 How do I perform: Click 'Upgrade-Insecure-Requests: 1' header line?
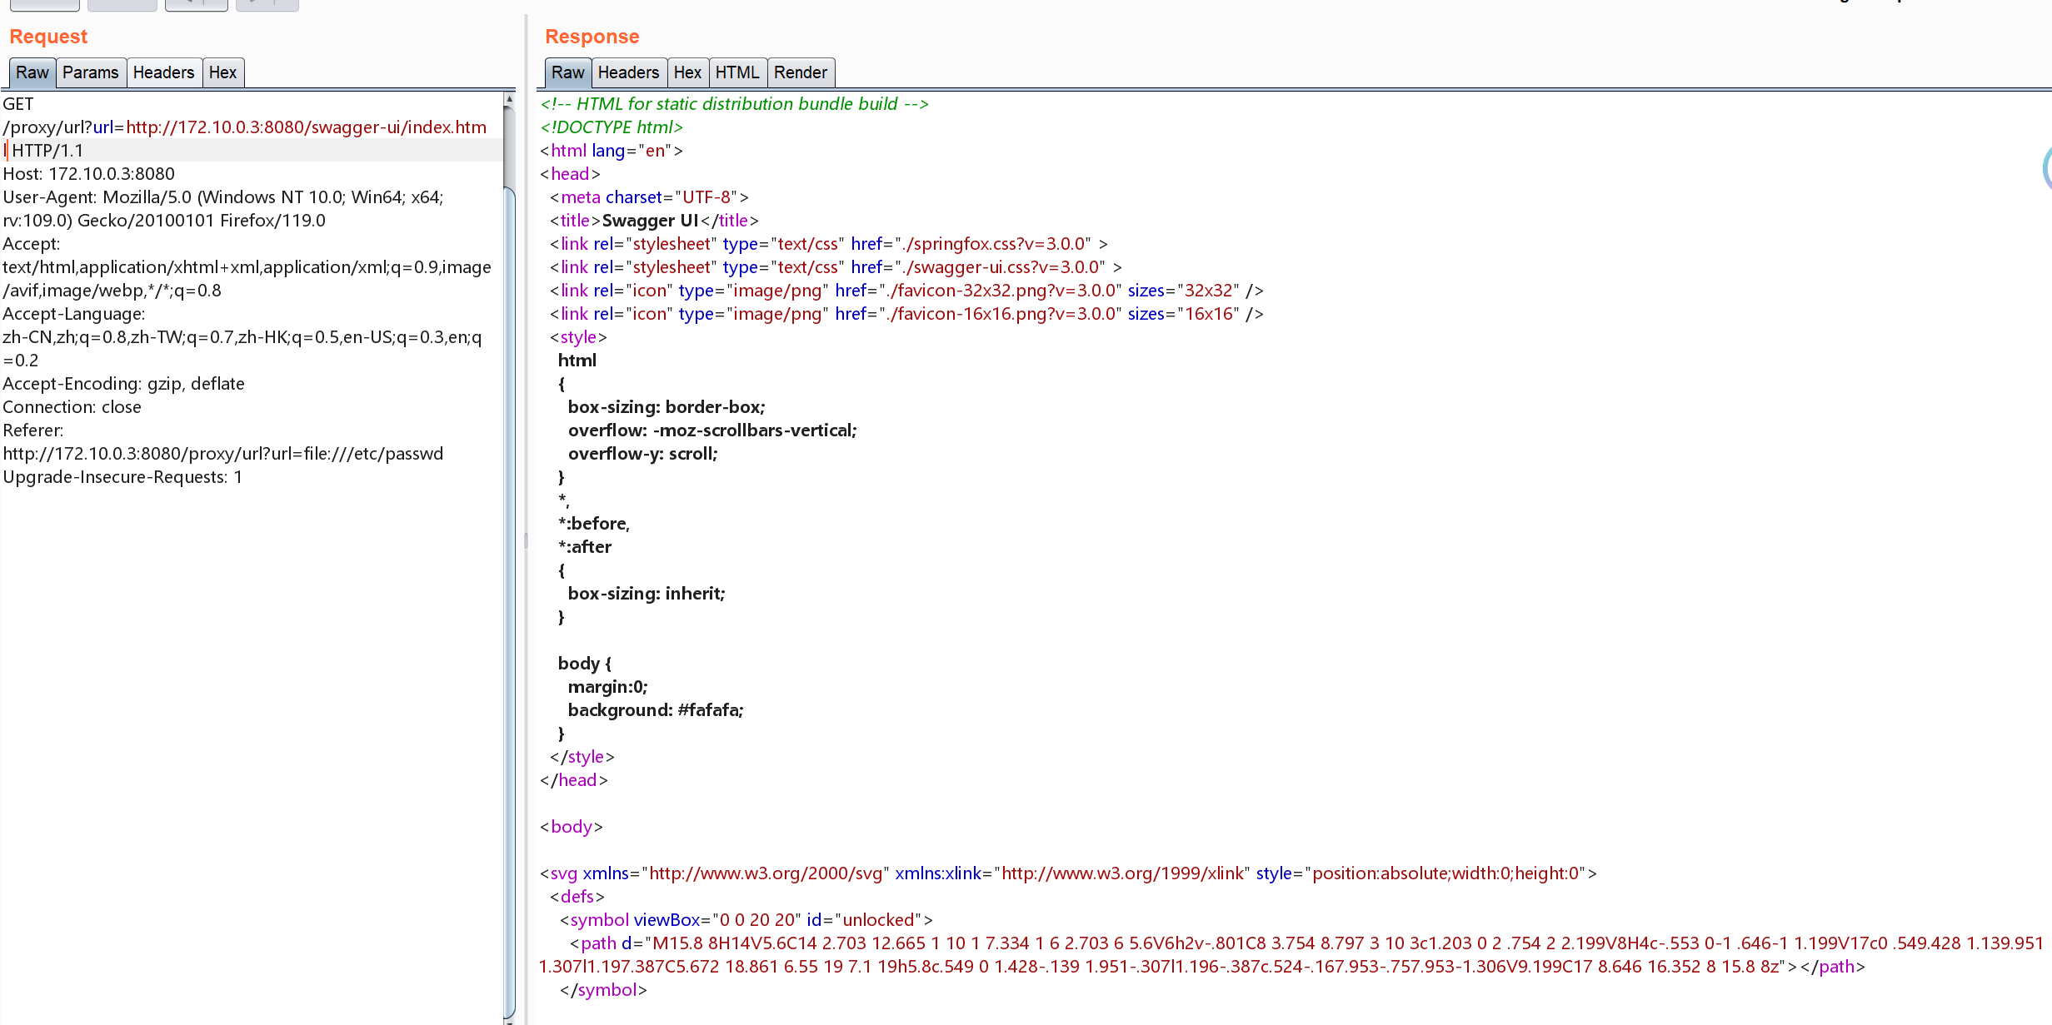[x=122, y=477]
